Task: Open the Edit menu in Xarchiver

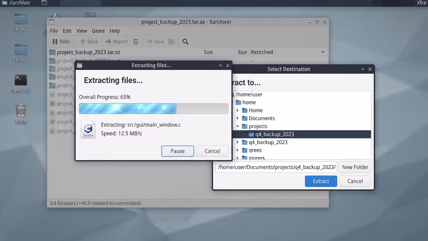Action: click(x=67, y=31)
